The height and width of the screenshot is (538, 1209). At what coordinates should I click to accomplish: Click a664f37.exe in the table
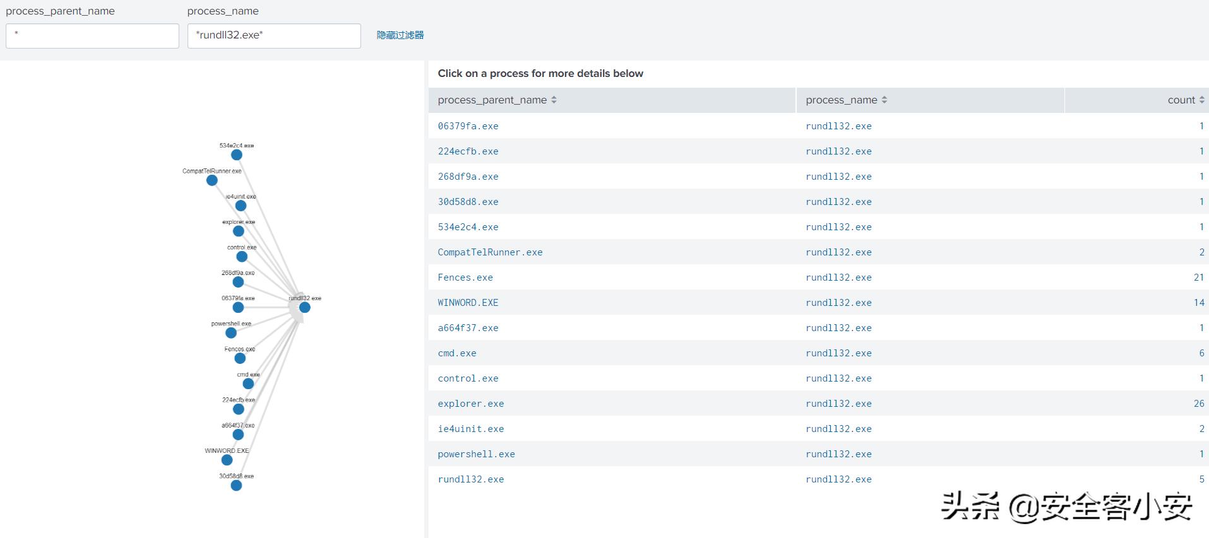(468, 328)
